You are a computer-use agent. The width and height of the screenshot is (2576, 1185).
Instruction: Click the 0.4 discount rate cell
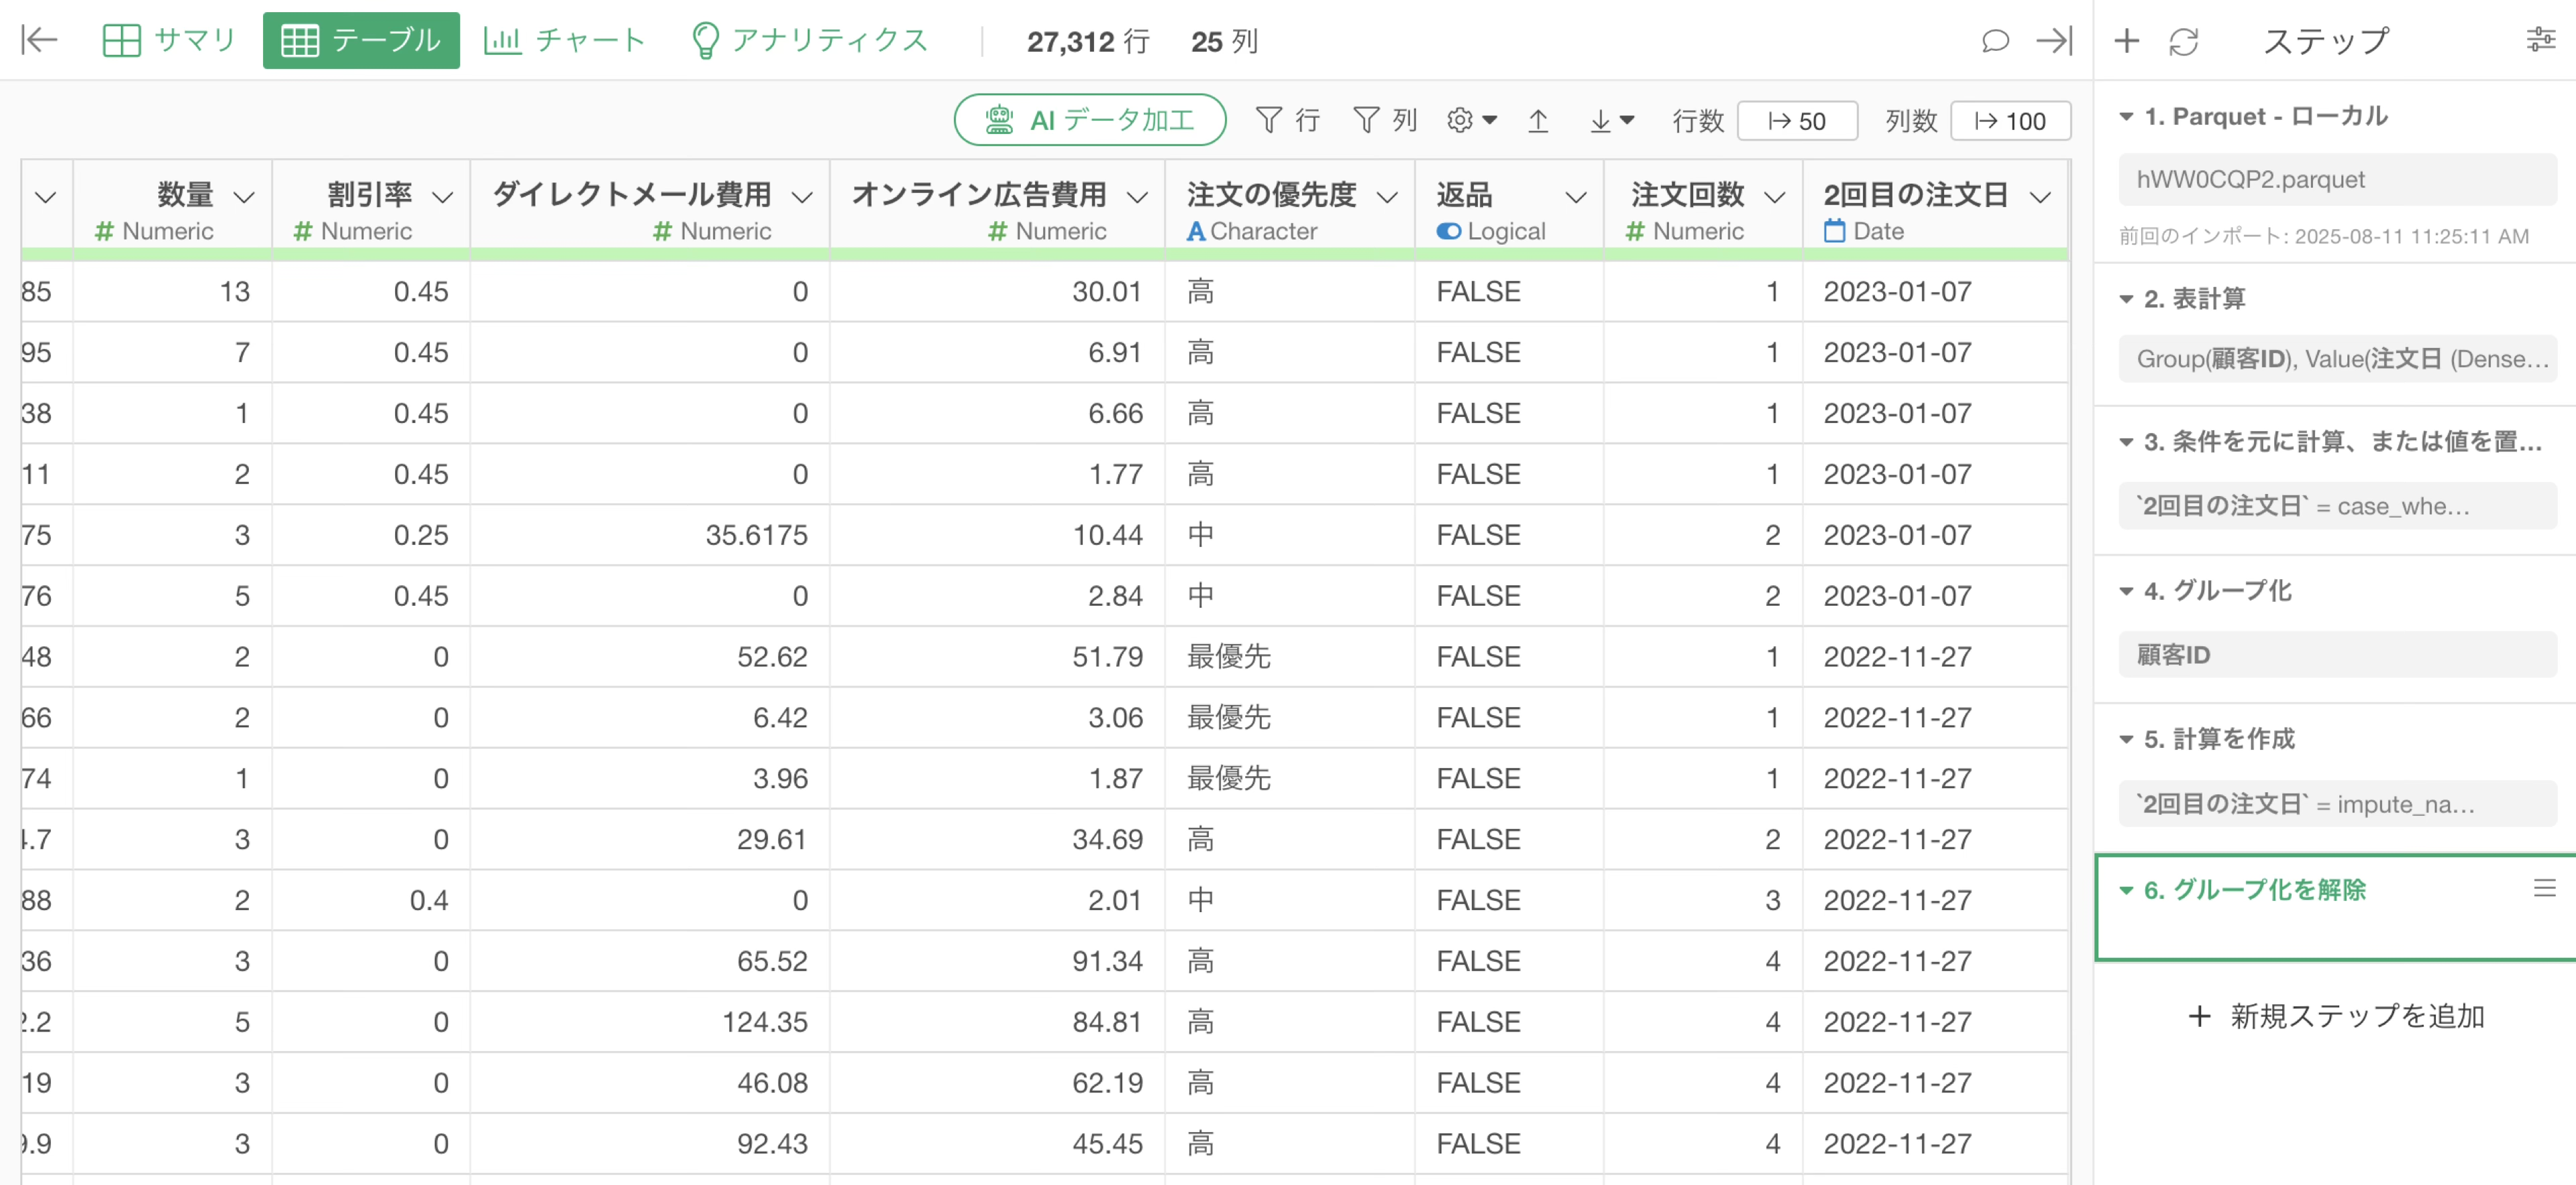tap(371, 899)
